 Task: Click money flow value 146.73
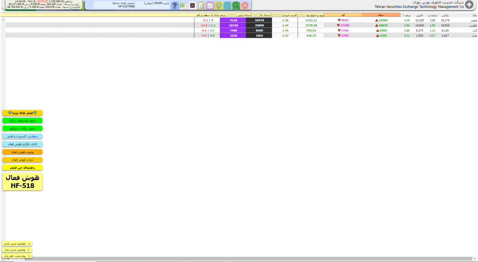pos(311,36)
